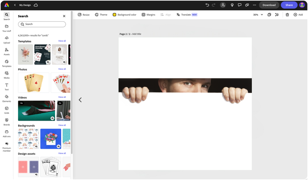Click the layers arrangement icon beside trash
The width and height of the screenshot is (308, 180).
(277, 15)
